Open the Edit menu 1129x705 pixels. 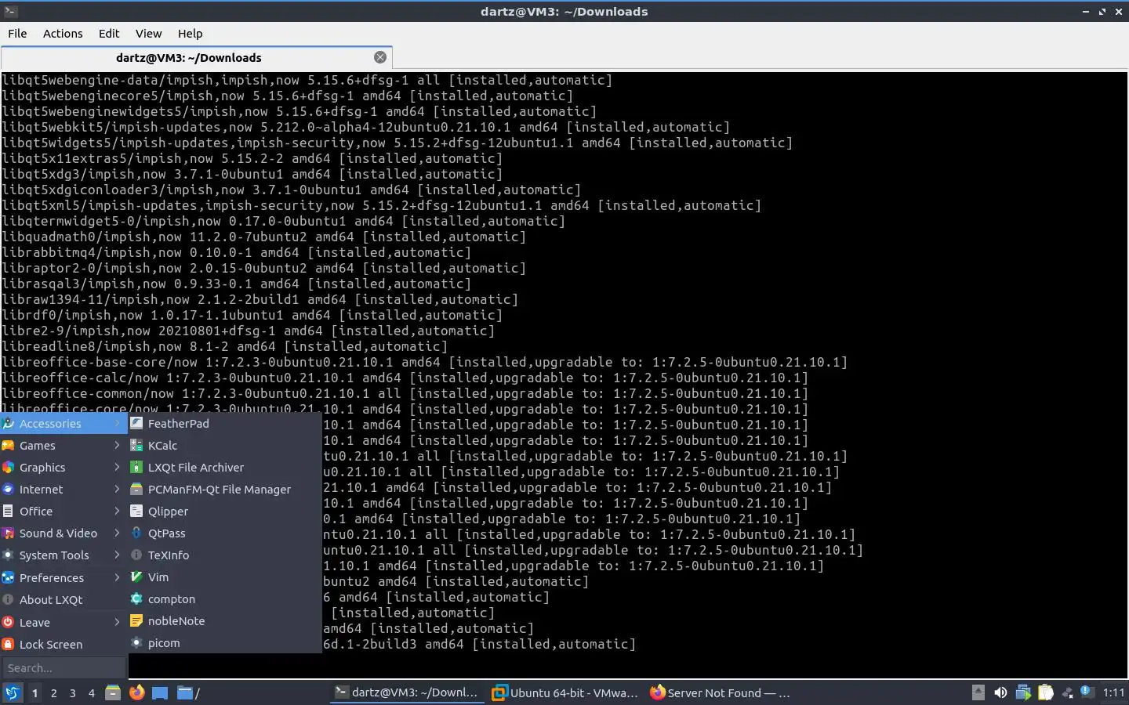[109, 33]
